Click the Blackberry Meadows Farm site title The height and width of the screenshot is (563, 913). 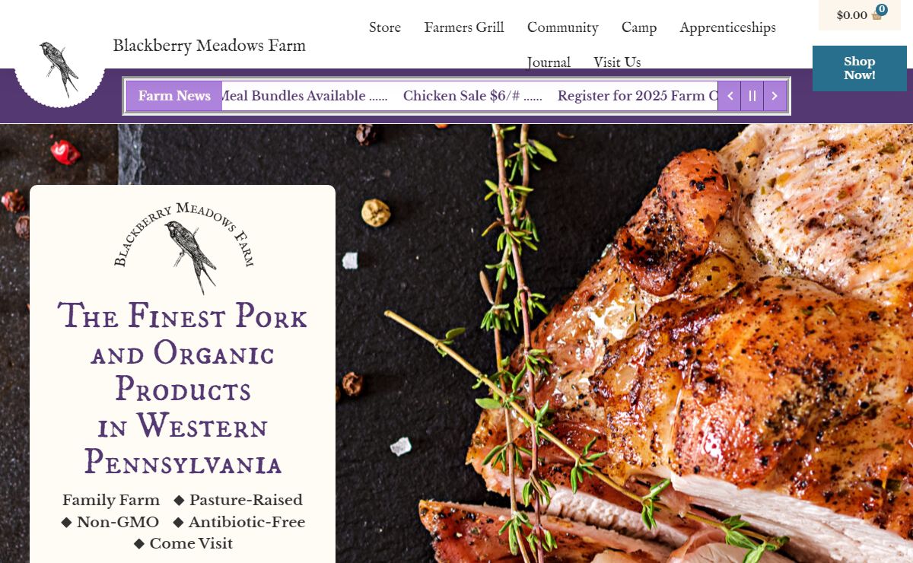click(209, 46)
